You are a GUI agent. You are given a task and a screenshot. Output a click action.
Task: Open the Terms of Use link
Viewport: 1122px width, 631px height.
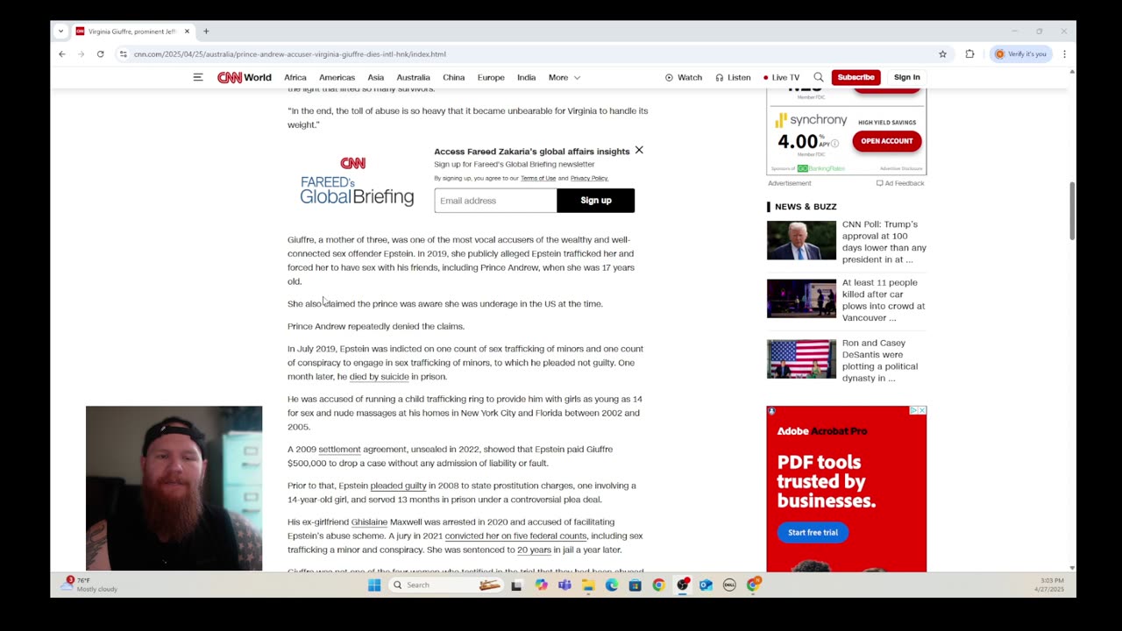click(x=538, y=178)
